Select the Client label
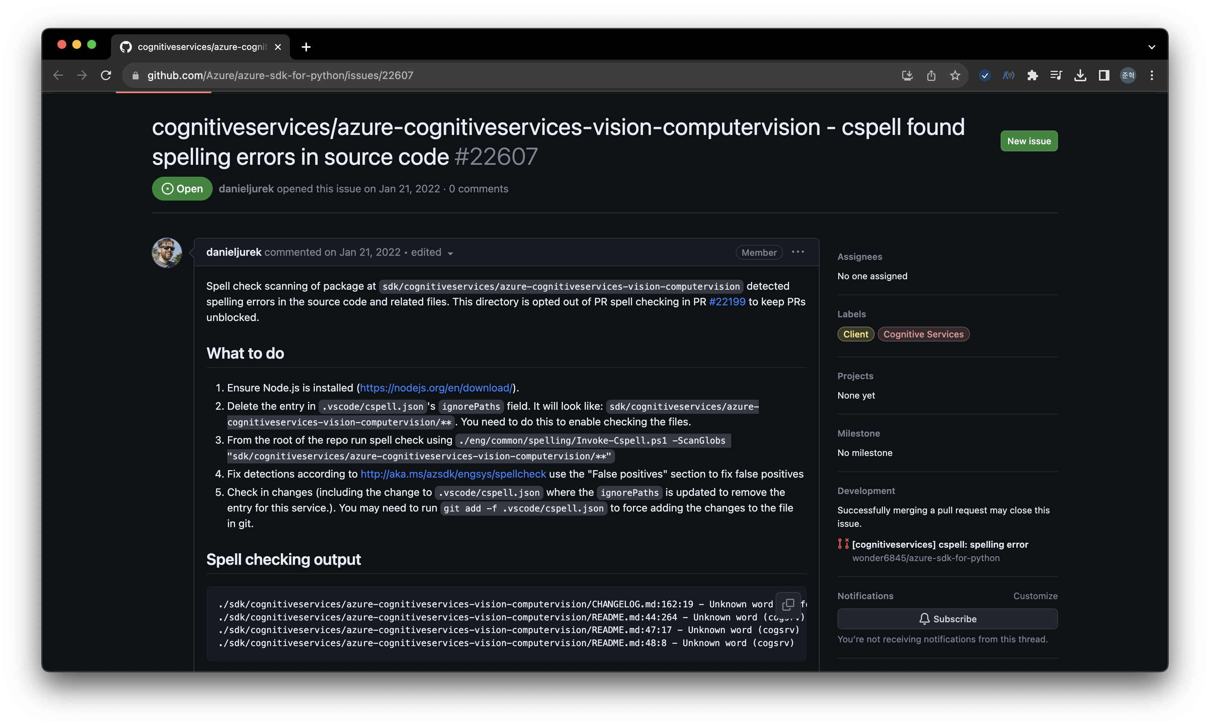 pyautogui.click(x=856, y=334)
